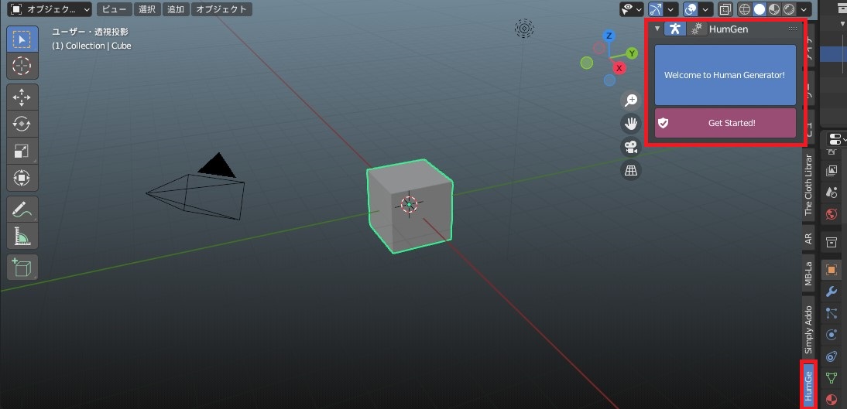Screen dimensions: 847x409
Task: Pick the Transform tool
Action: tap(22, 178)
